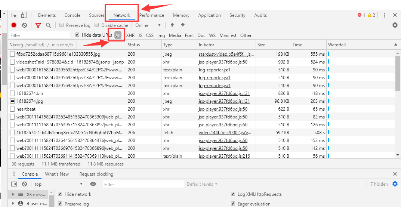
Task: Export HAR file download arrow icon
Action: coord(183,25)
